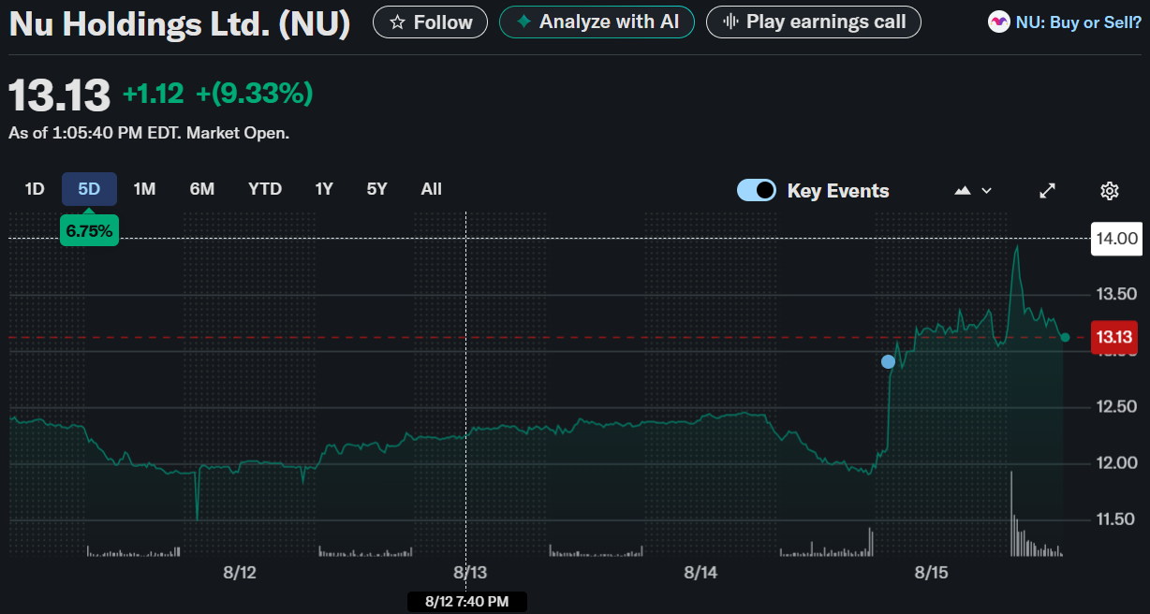Click the 8/12 date axis label
Image resolution: width=1150 pixels, height=614 pixels.
coord(240,572)
